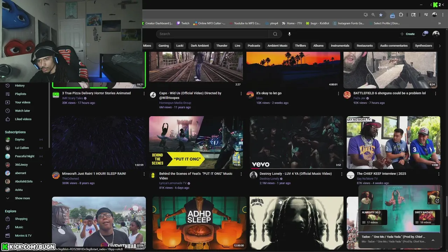
Task: Click the zoom magnifier icon in address bar
Action: click(x=373, y=15)
